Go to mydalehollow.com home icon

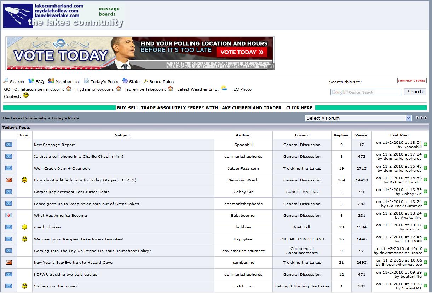click(119, 89)
